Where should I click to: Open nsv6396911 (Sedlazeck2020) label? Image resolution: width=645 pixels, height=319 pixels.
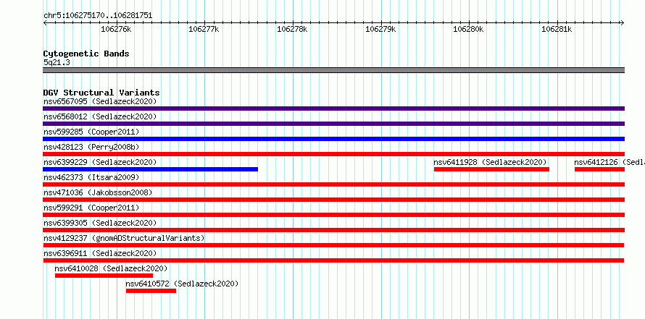point(100,253)
